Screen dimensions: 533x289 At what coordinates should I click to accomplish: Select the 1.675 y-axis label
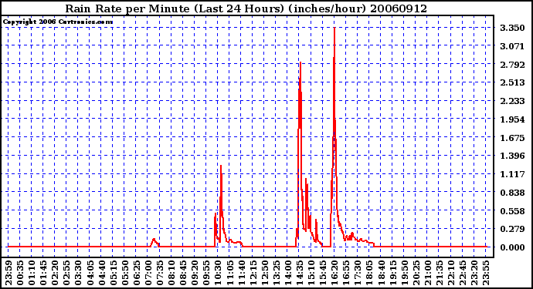(512, 137)
